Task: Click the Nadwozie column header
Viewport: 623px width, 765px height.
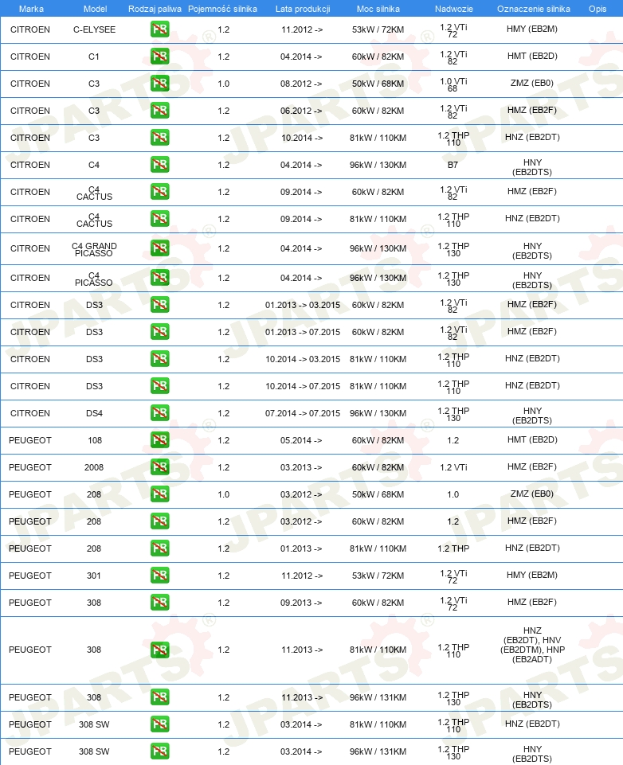Action: tap(454, 9)
